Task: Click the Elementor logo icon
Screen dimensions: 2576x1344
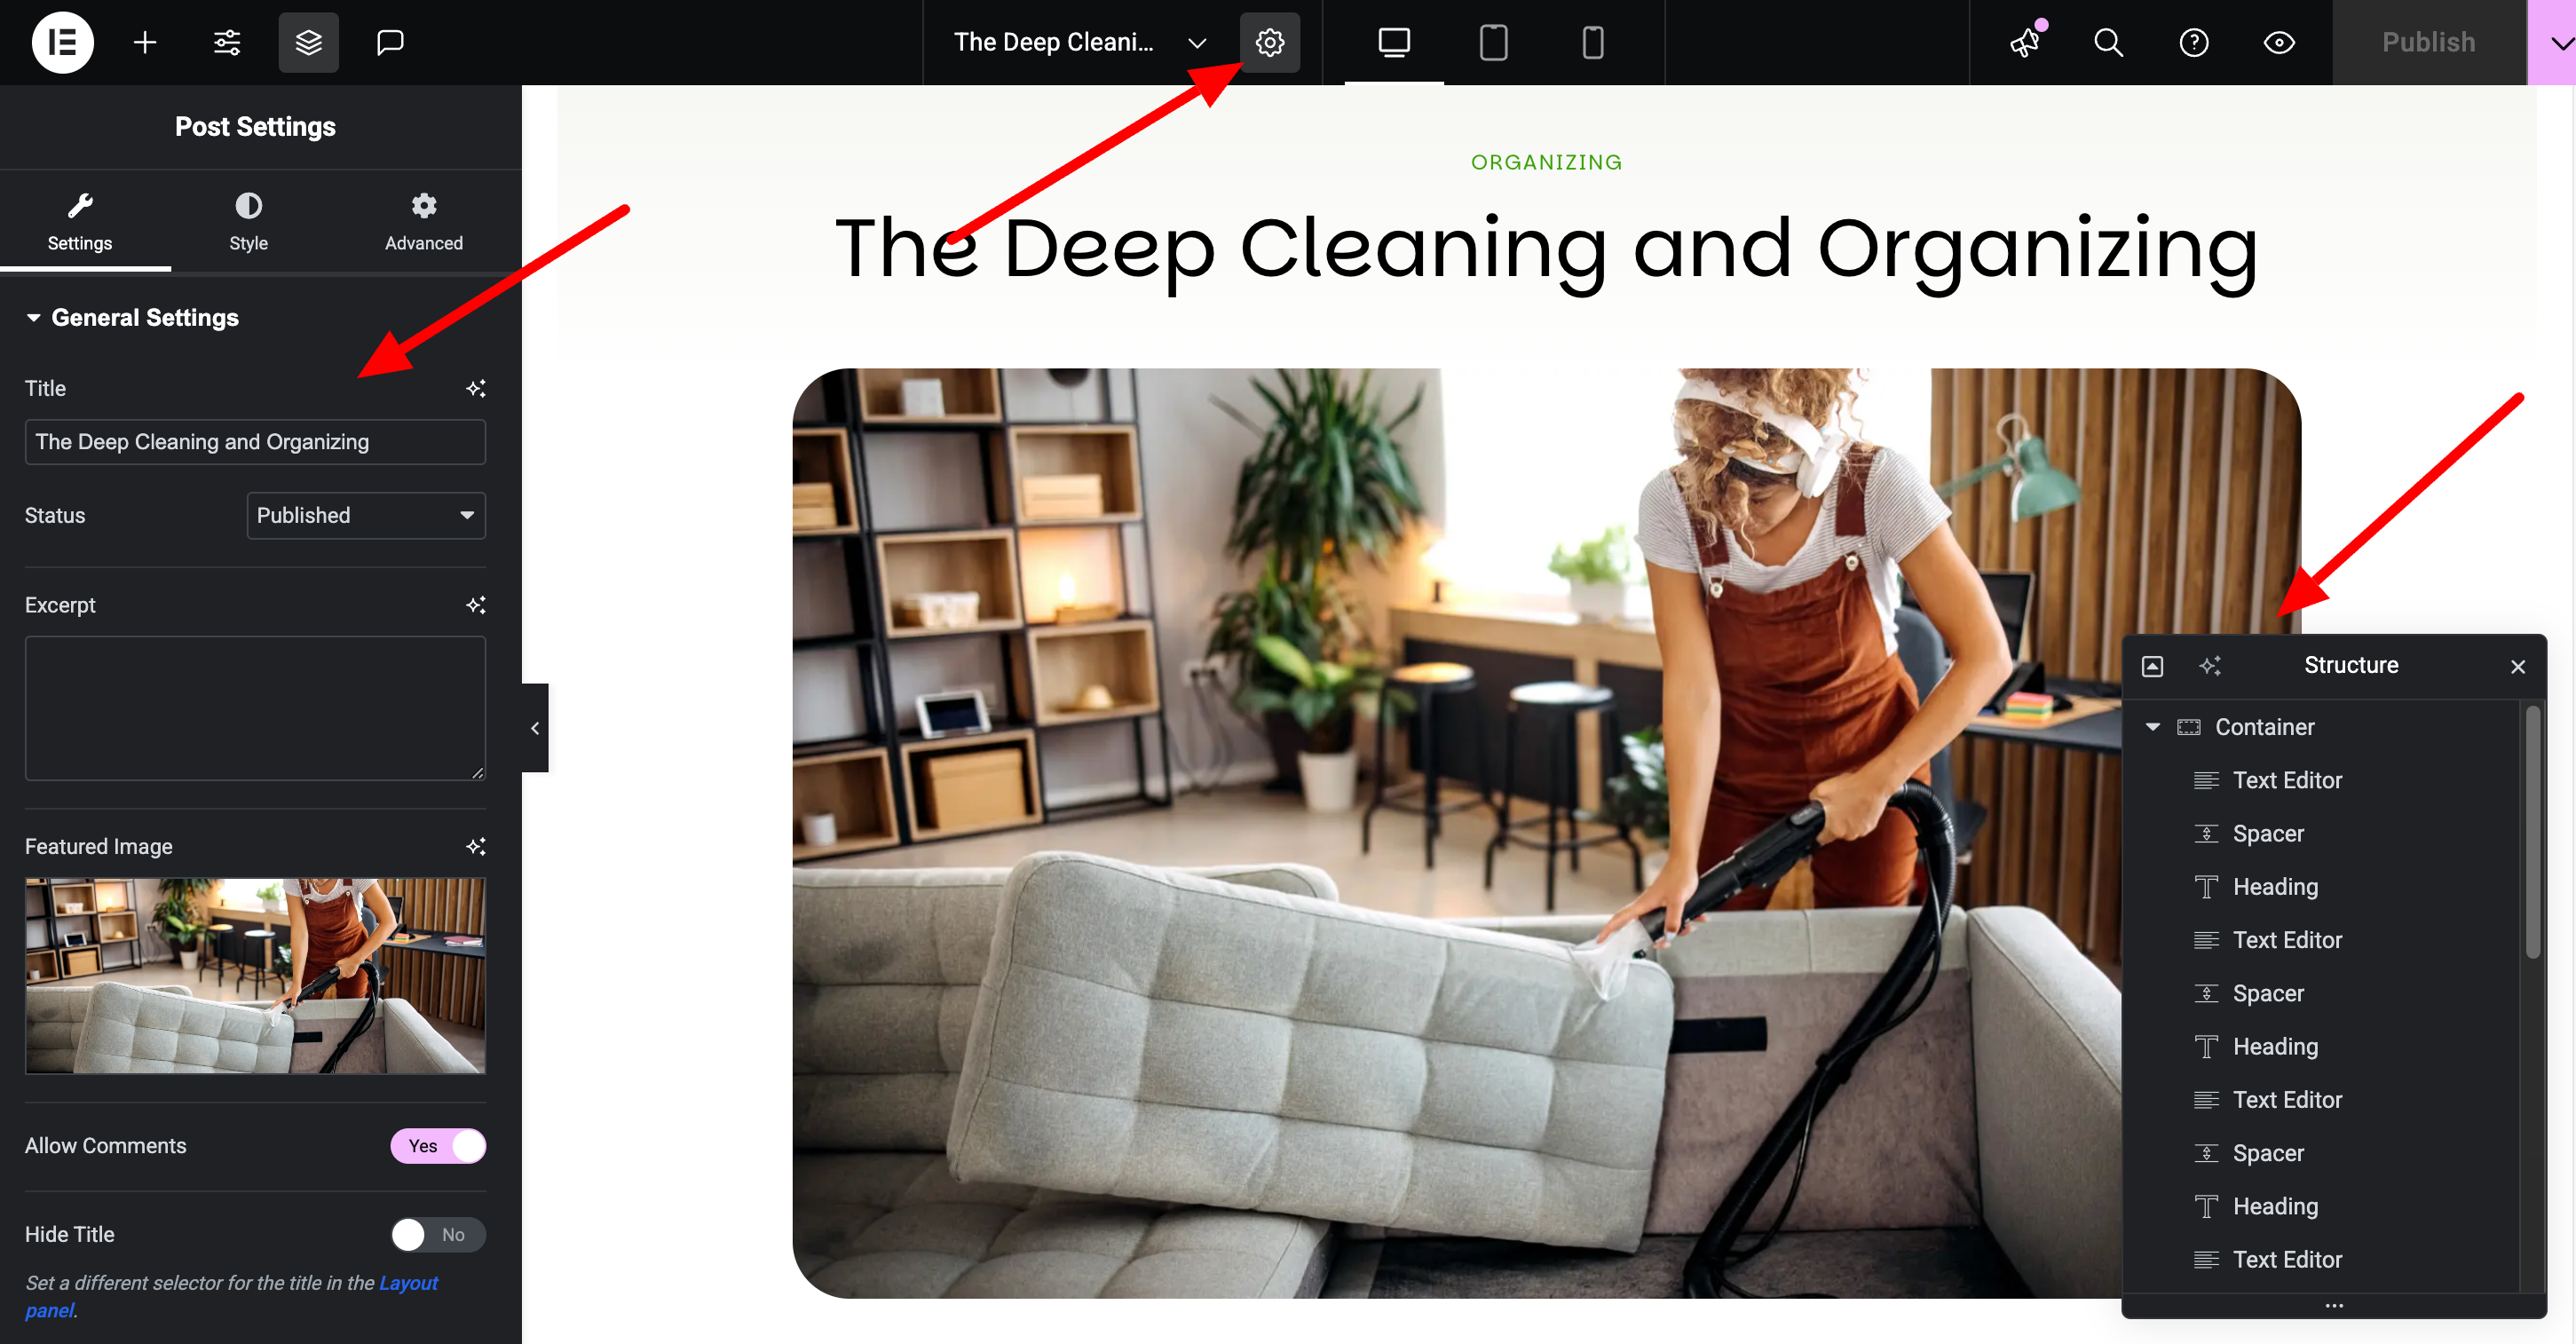Action: pos(62,42)
